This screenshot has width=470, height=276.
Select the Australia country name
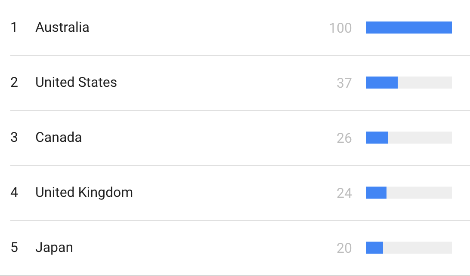click(62, 27)
